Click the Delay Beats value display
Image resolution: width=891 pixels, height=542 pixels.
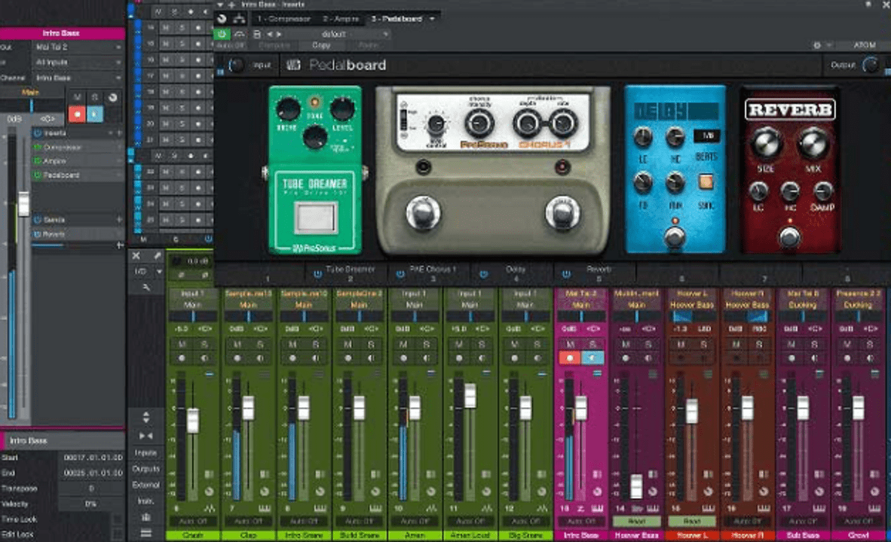pyautogui.click(x=707, y=135)
